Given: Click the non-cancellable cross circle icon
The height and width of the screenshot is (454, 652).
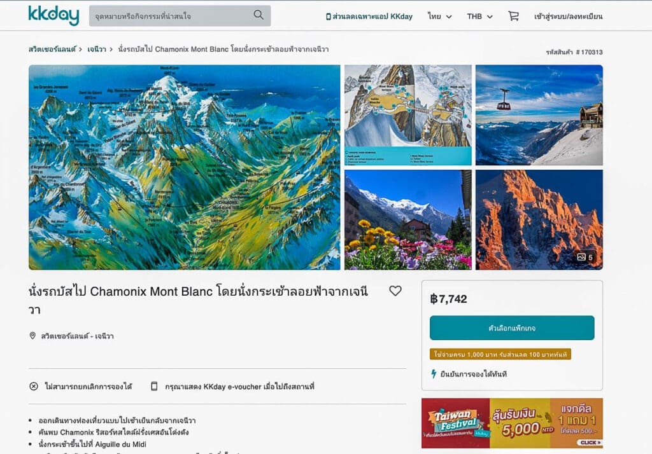Looking at the screenshot, I should [34, 387].
